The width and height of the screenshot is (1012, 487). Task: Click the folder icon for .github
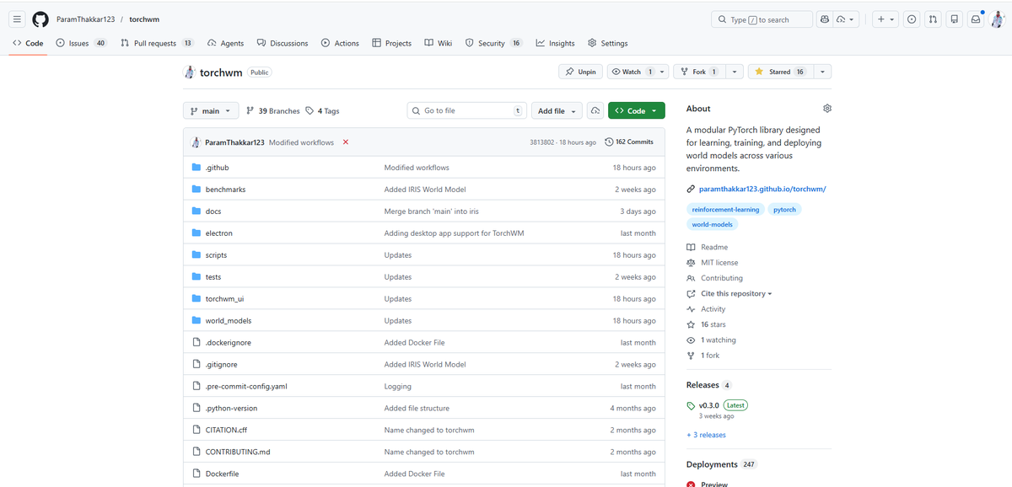point(196,168)
